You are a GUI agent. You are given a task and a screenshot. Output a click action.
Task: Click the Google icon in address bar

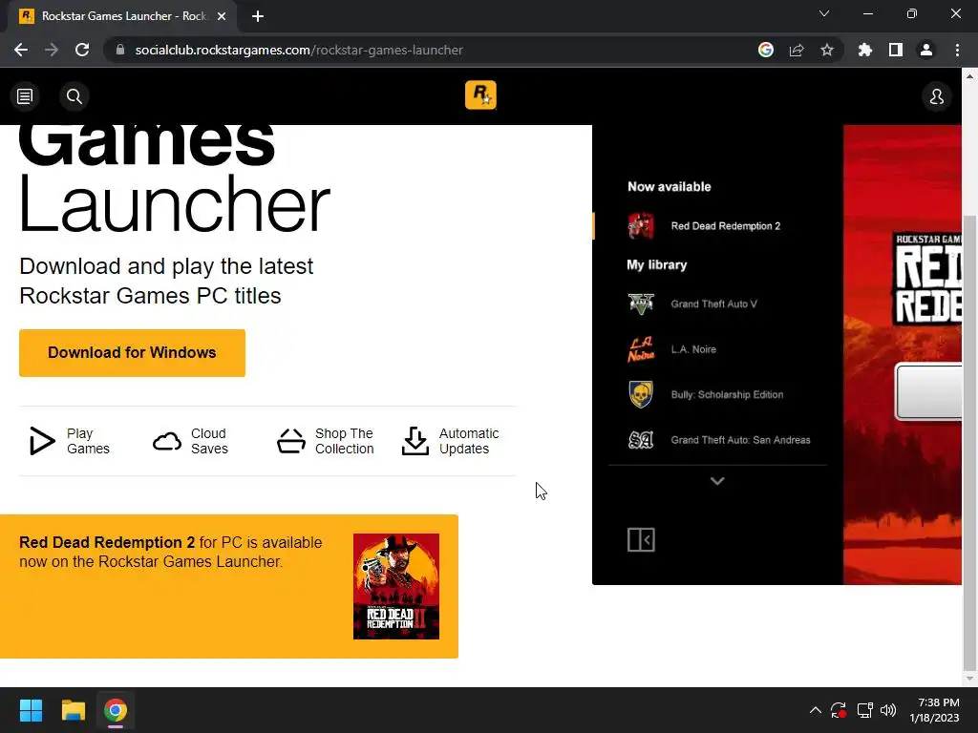765,50
